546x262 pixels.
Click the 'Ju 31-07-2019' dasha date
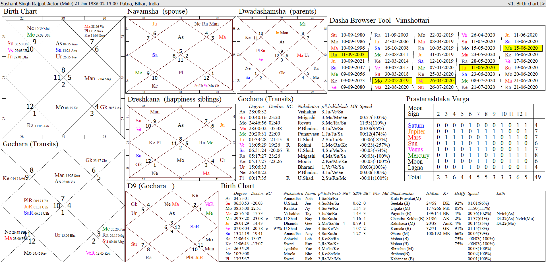[436, 55]
